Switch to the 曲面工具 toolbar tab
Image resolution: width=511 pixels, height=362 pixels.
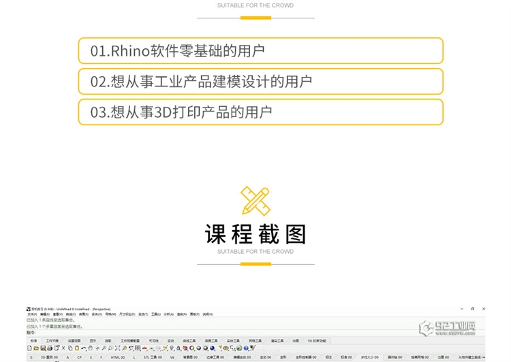[x=211, y=340]
